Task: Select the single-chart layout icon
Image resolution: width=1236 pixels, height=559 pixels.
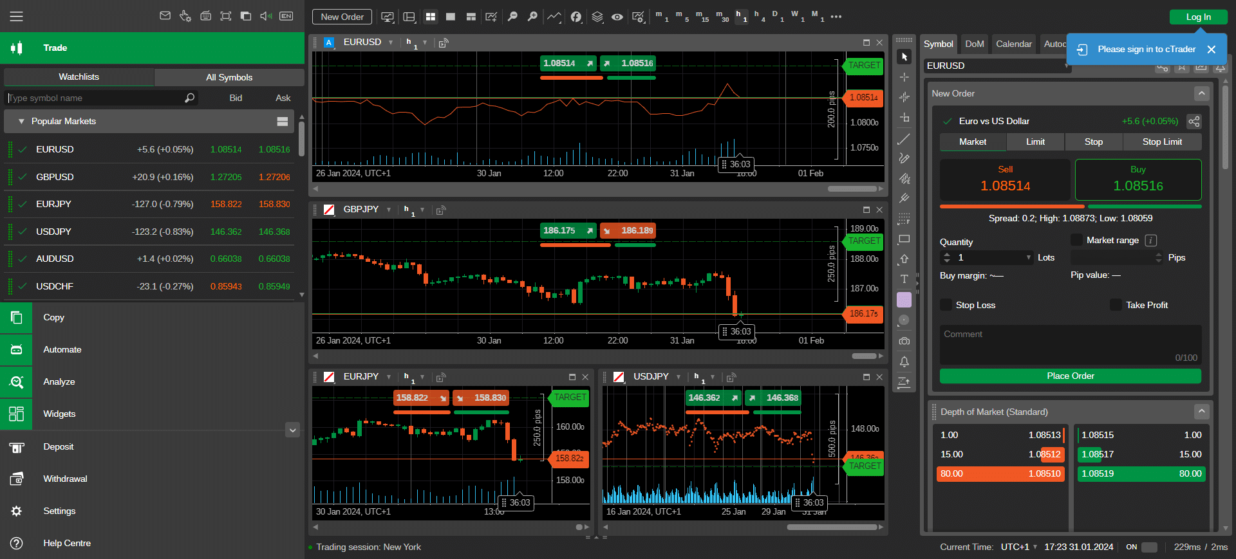Action: 451,17
